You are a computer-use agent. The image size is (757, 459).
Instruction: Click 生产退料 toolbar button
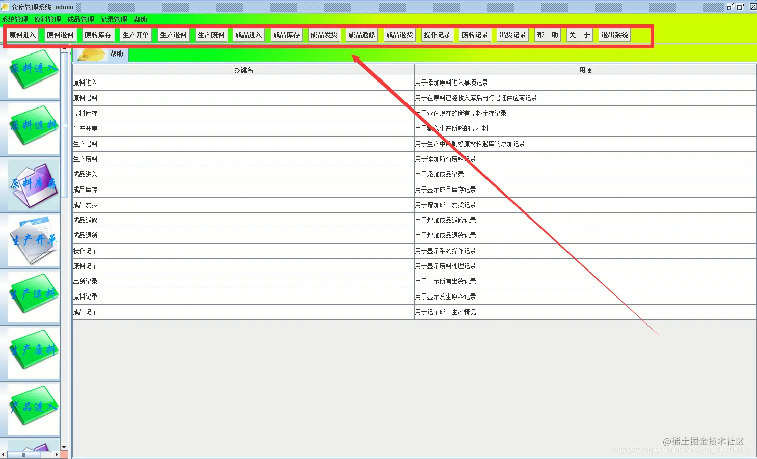point(173,35)
